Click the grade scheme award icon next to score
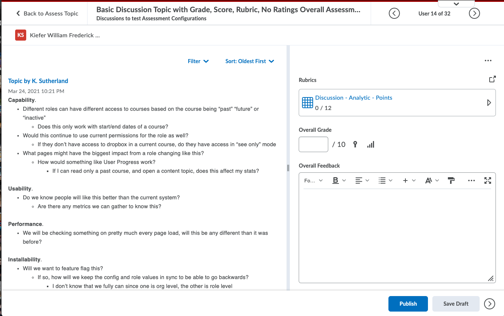The height and width of the screenshot is (316, 504). point(355,144)
